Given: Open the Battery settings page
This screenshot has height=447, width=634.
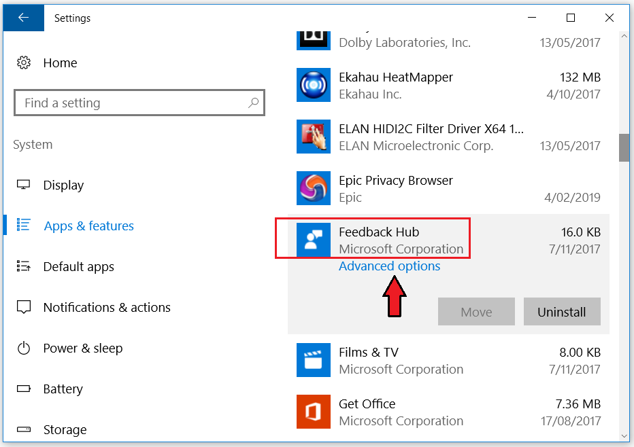Looking at the screenshot, I should click(63, 389).
